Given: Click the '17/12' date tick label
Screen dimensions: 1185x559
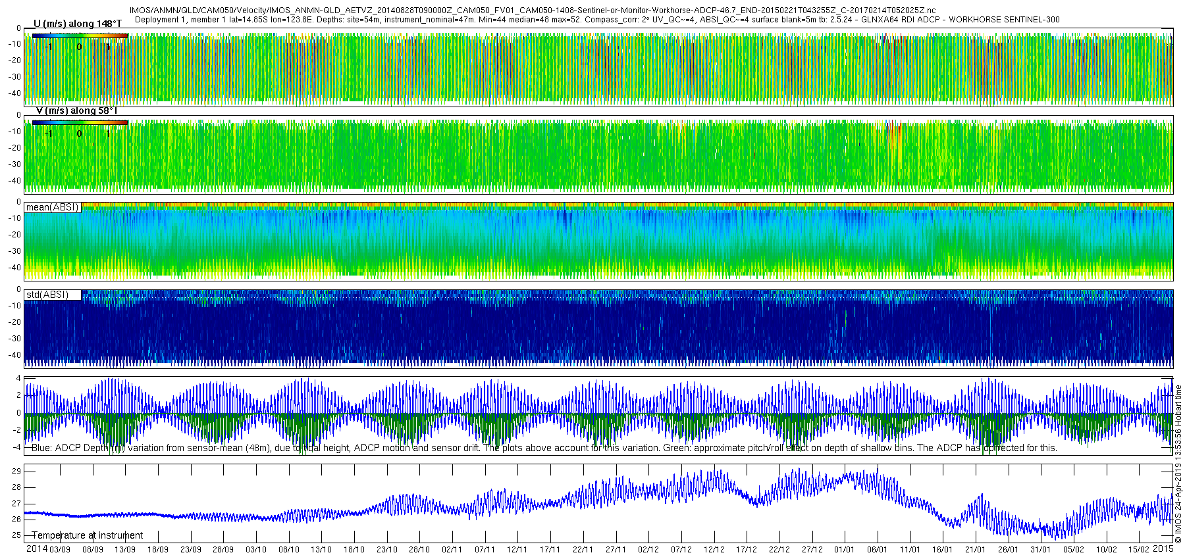Looking at the screenshot, I should point(747,550).
